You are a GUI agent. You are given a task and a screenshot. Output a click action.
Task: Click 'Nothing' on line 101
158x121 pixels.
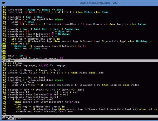click(x=20, y=46)
